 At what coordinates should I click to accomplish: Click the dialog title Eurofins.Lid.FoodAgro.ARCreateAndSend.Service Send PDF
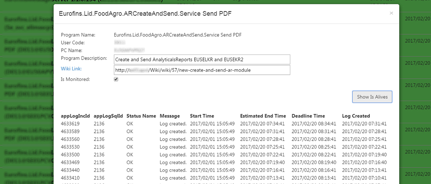[x=145, y=14]
